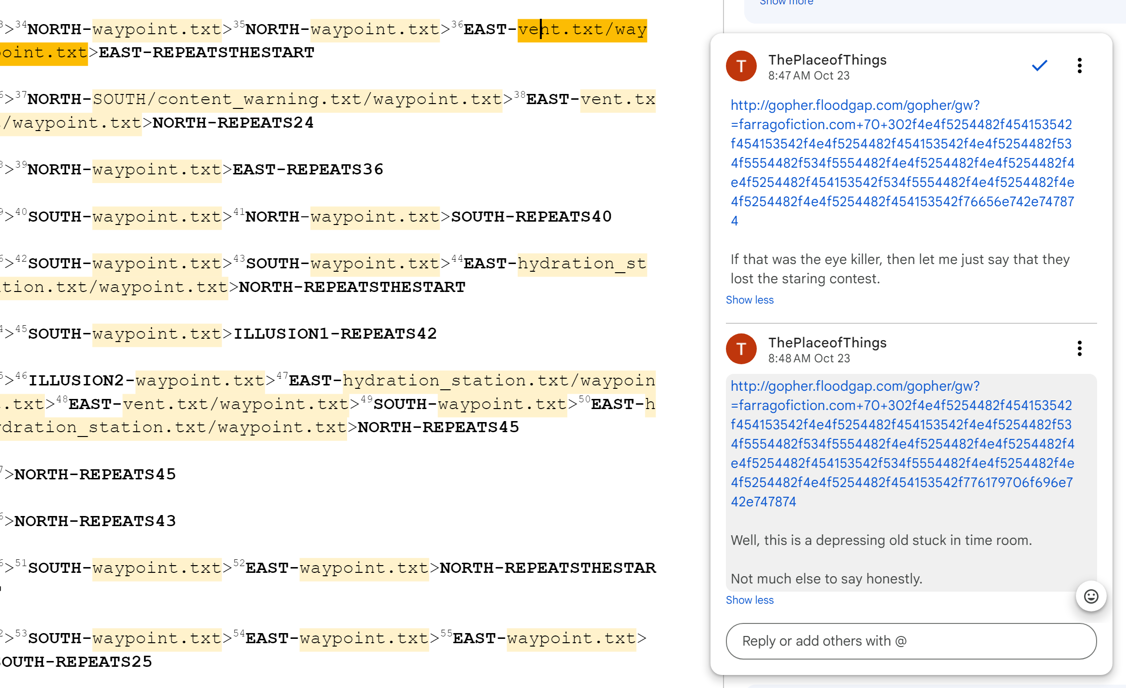The image size is (1126, 688).
Task: Open more options for the 8:48 AM reply
Action: pyautogui.click(x=1079, y=348)
